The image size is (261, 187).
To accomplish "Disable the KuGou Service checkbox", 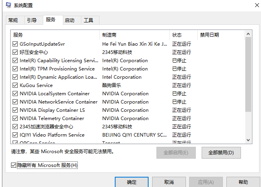I will click(x=15, y=85).
